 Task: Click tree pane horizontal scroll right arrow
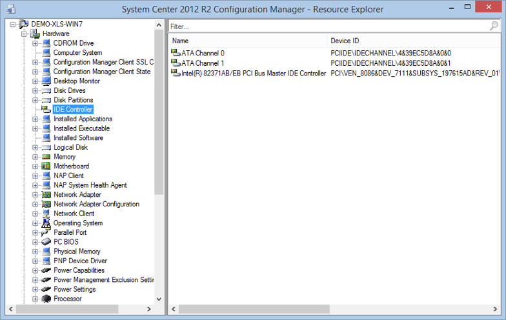pyautogui.click(x=148, y=309)
